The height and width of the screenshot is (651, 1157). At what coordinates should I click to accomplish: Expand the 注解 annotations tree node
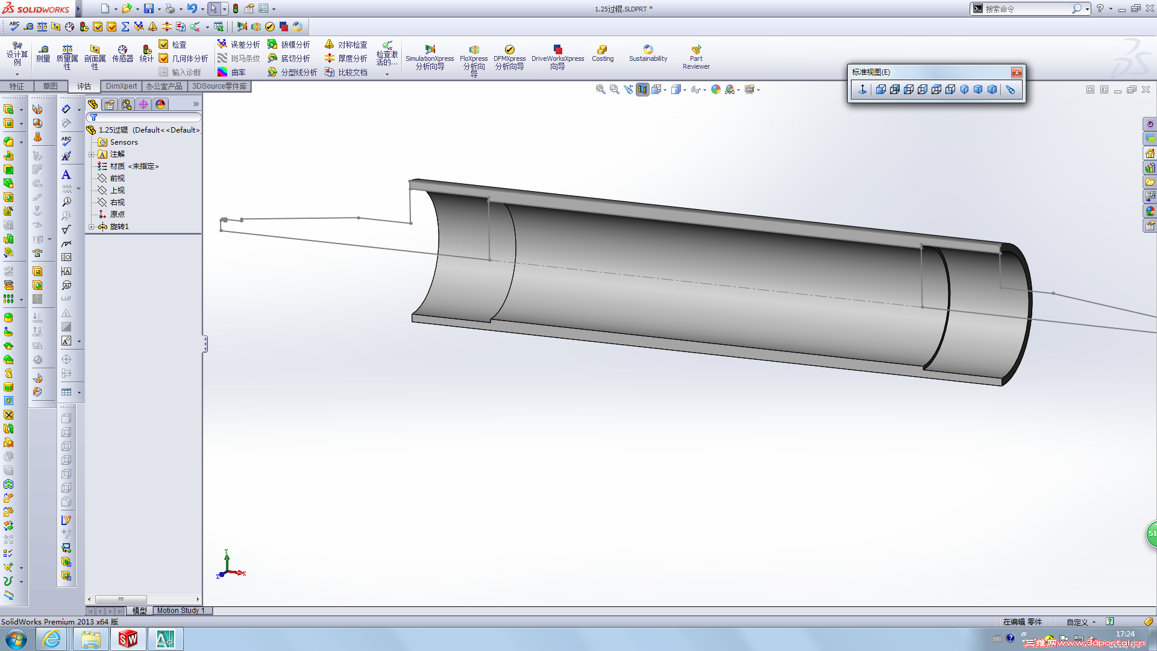pos(92,154)
